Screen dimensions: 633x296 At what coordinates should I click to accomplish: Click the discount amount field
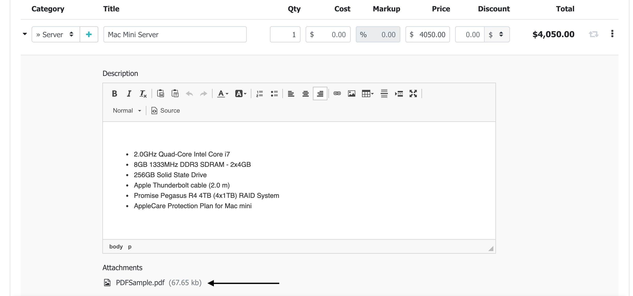(x=470, y=34)
